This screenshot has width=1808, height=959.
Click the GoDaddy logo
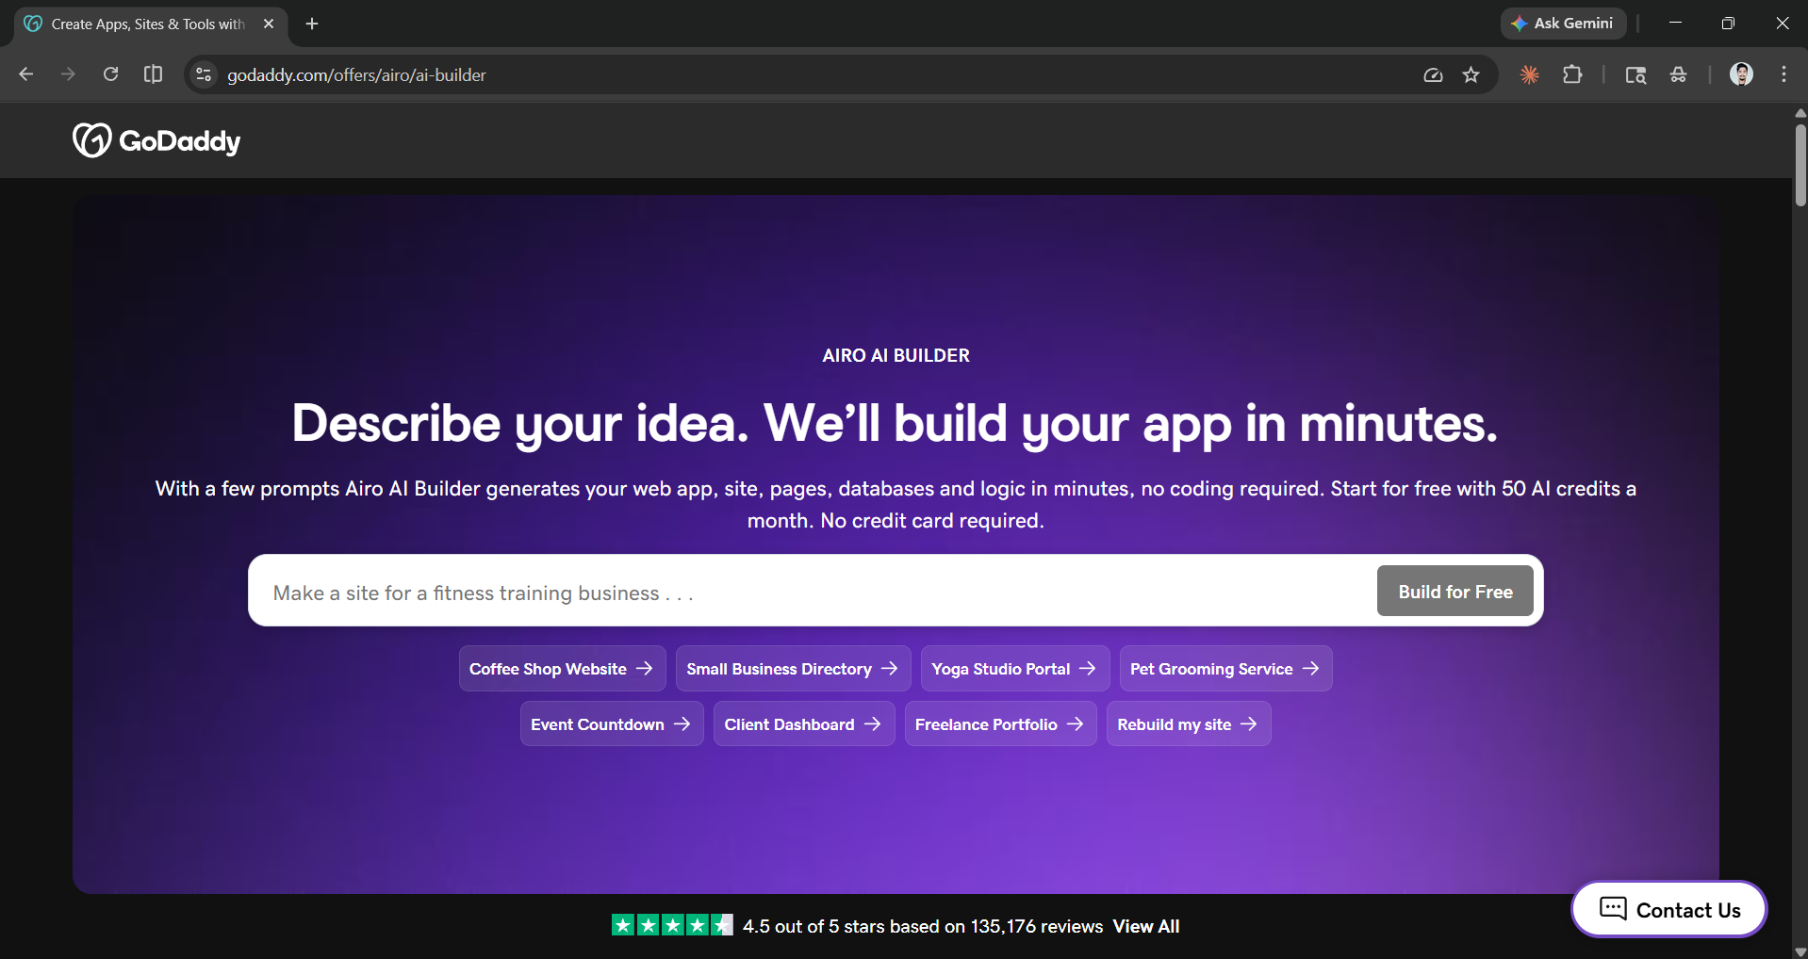coord(156,140)
